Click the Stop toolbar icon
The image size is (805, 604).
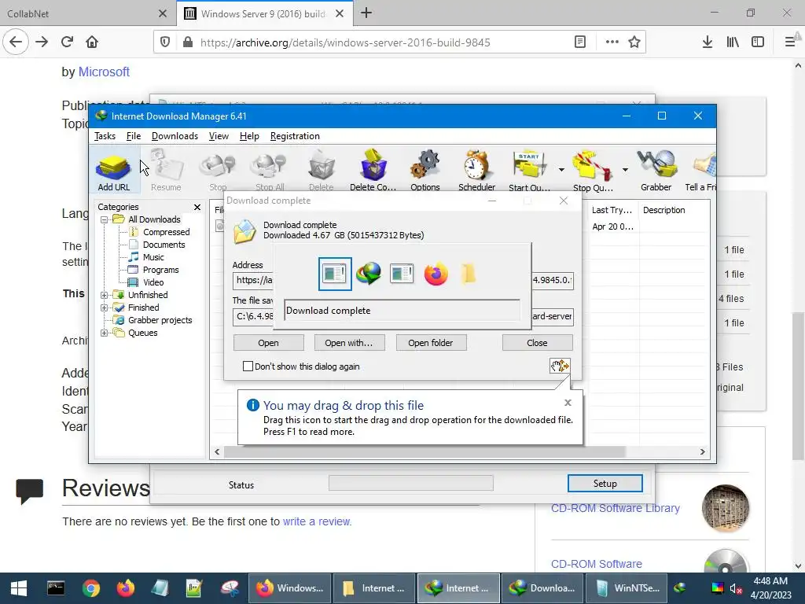pos(218,172)
